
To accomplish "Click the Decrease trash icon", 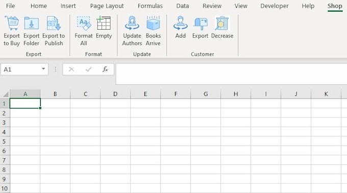I will point(222,23).
